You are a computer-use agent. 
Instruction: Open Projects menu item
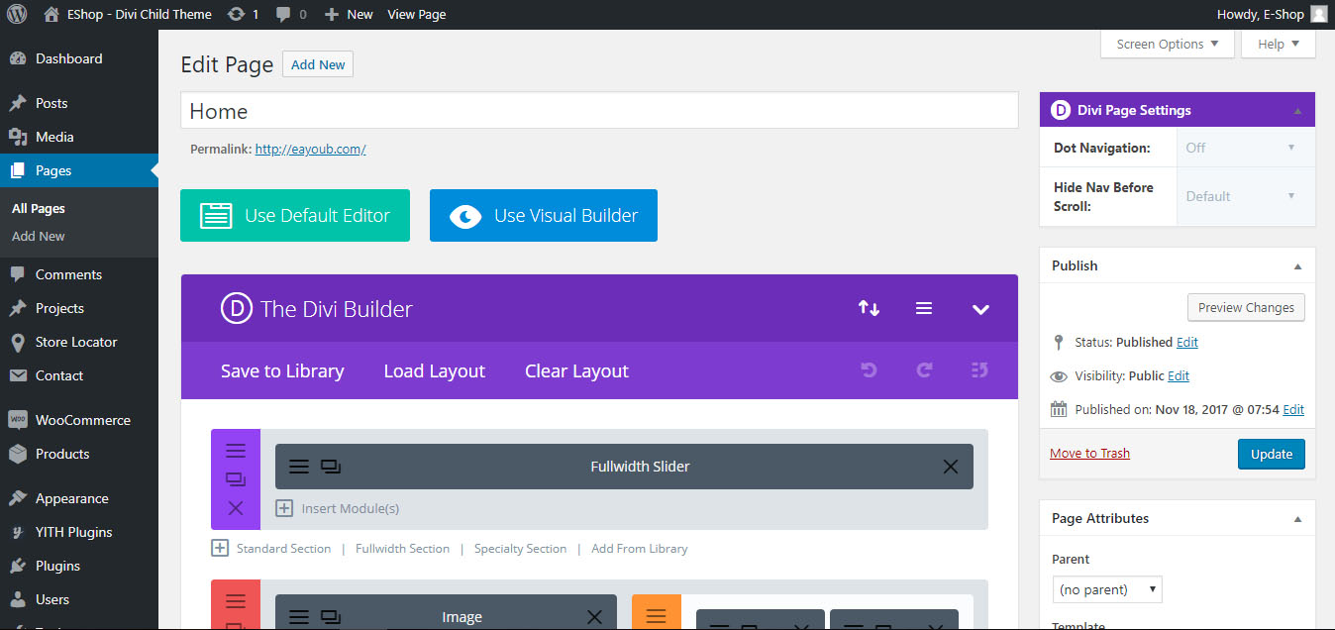[79, 308]
